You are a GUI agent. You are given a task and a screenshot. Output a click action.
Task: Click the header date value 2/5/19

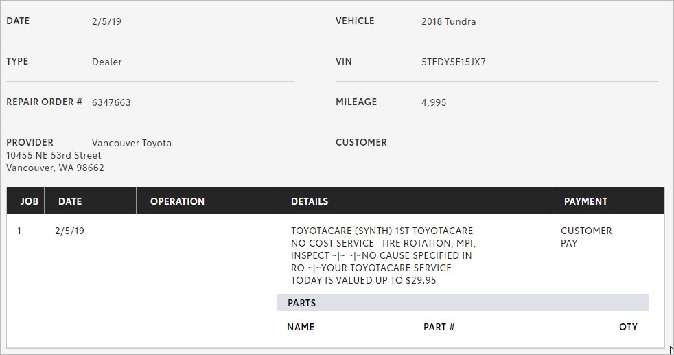point(106,21)
